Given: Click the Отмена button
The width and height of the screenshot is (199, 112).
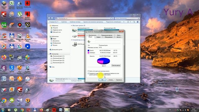Looking at the screenshot, I should pos(111,80).
